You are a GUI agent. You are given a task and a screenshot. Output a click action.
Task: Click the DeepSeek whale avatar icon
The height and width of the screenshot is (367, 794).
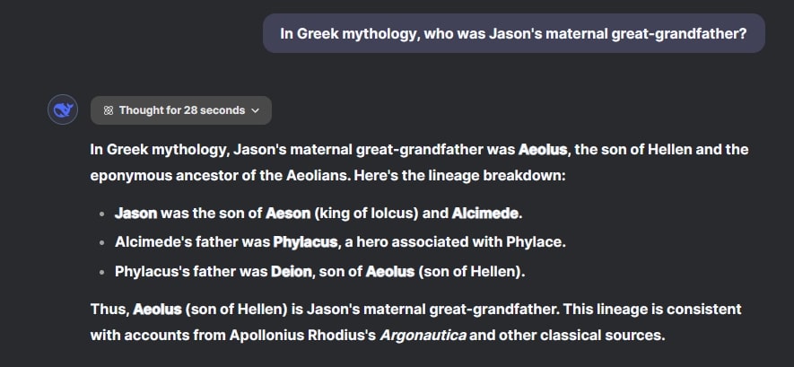[x=62, y=110]
